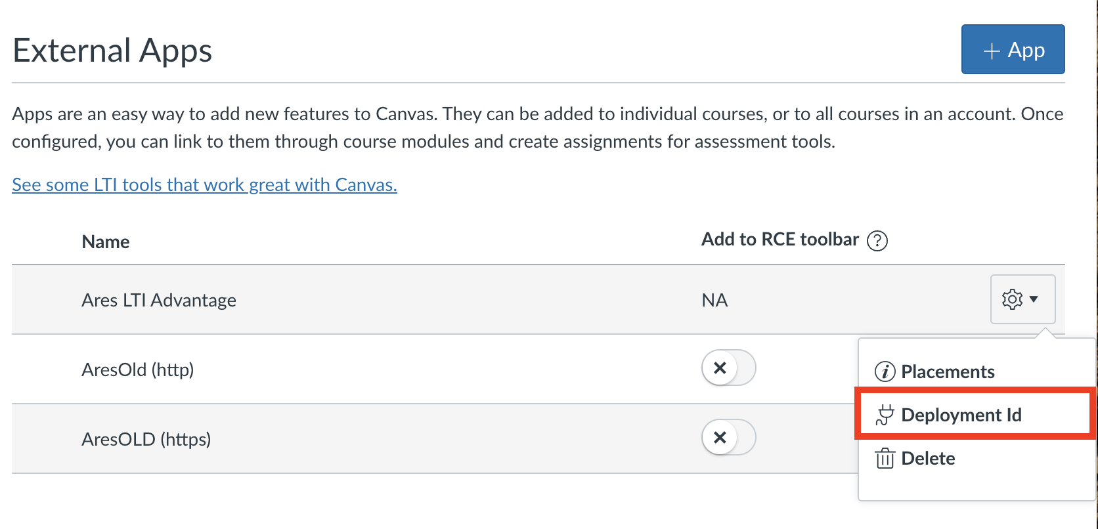
Task: Click the plus icon on the App button
Action: tap(992, 51)
